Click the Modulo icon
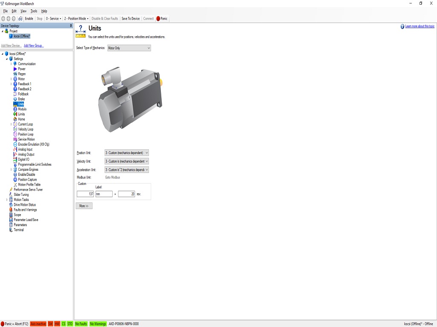This screenshot has width=437, height=327. tap(15, 109)
